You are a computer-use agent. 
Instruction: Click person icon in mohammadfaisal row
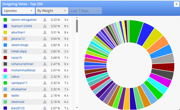(x=45, y=70)
